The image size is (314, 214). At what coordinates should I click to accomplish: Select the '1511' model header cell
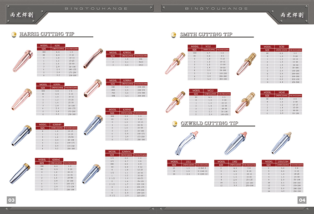(x=188, y=161)
